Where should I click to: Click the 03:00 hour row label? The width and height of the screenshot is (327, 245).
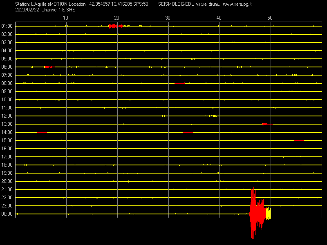[7, 42]
